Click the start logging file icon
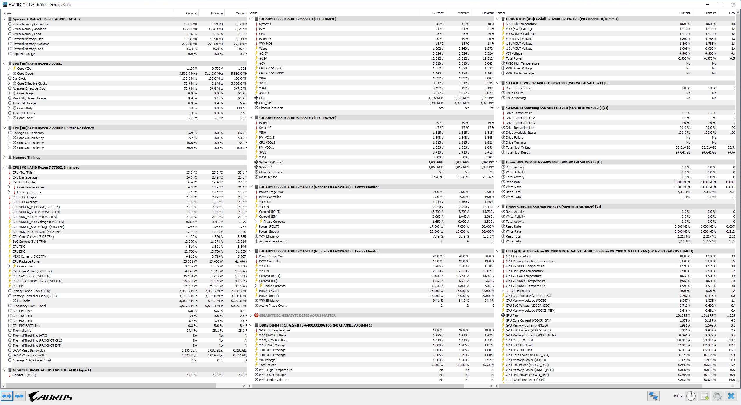The height and width of the screenshot is (405, 741). [704, 396]
